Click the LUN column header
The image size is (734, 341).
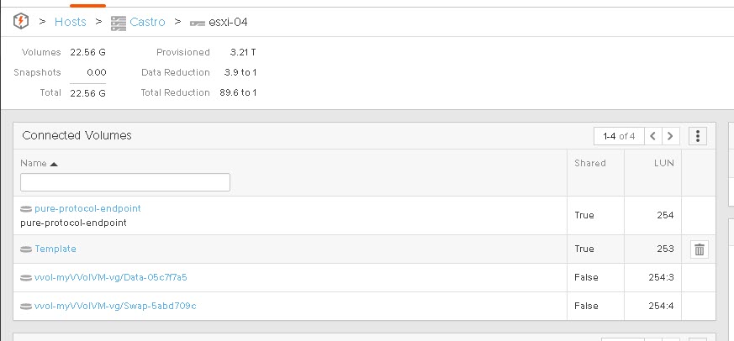[663, 163]
